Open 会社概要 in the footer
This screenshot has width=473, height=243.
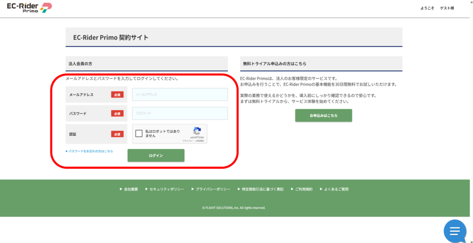pos(131,189)
